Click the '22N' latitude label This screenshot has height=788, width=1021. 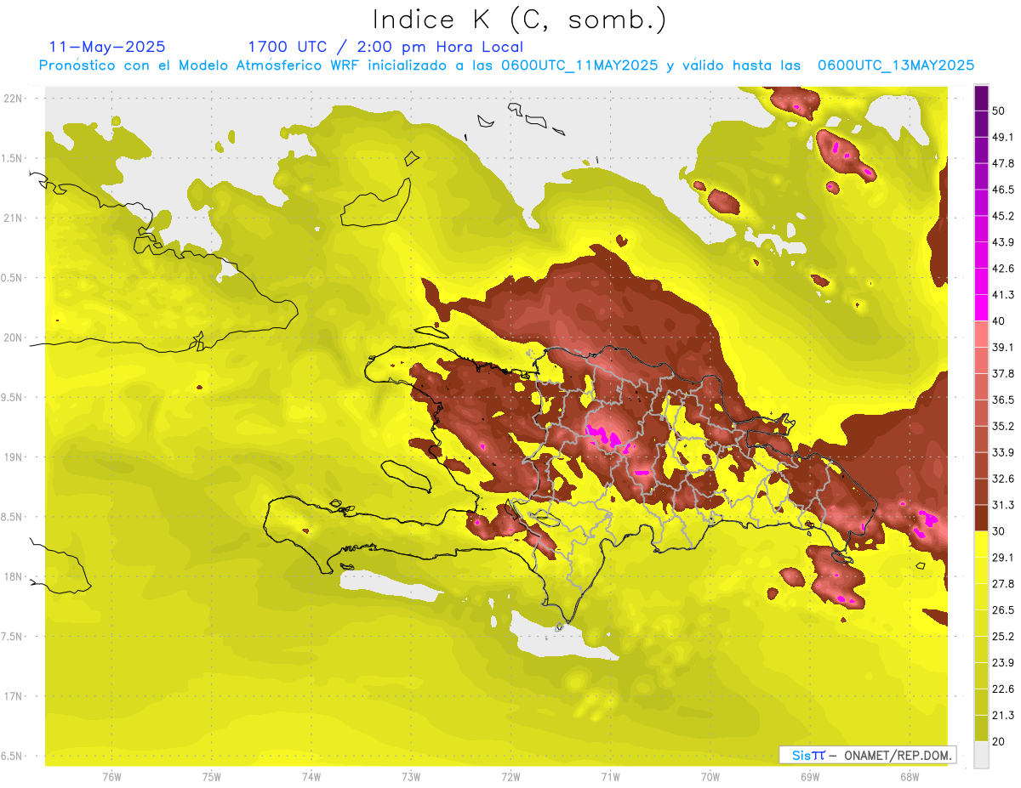14,99
